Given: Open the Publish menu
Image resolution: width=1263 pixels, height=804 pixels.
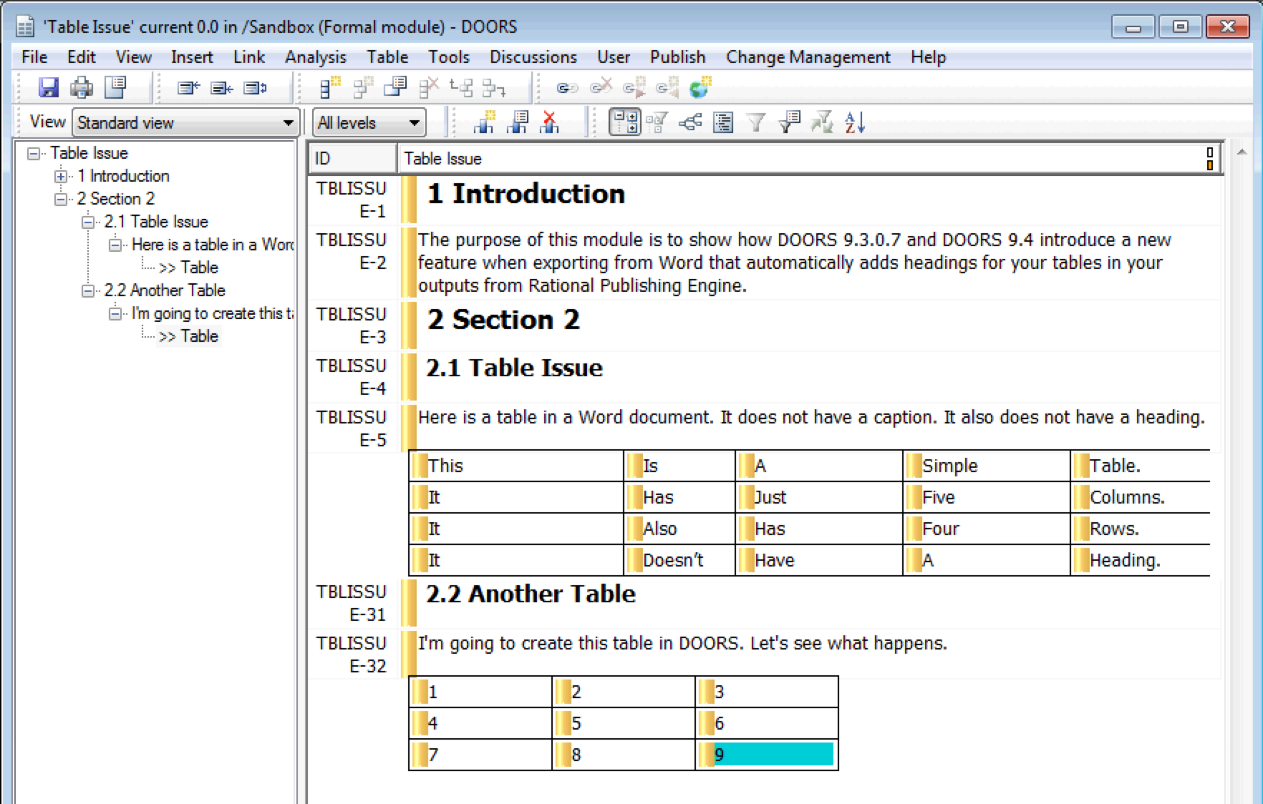Looking at the screenshot, I should pyautogui.click(x=677, y=57).
